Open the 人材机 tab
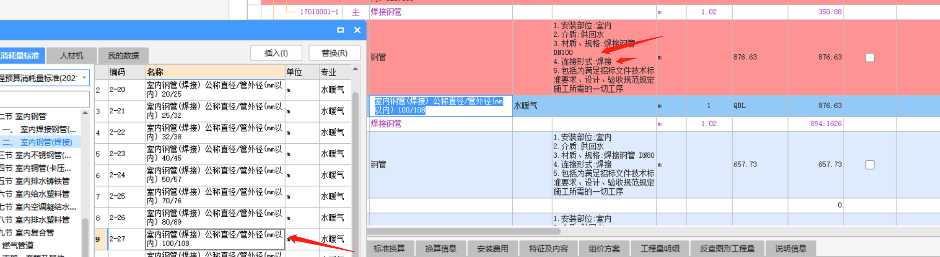This screenshot has width=940, height=257. [72, 55]
